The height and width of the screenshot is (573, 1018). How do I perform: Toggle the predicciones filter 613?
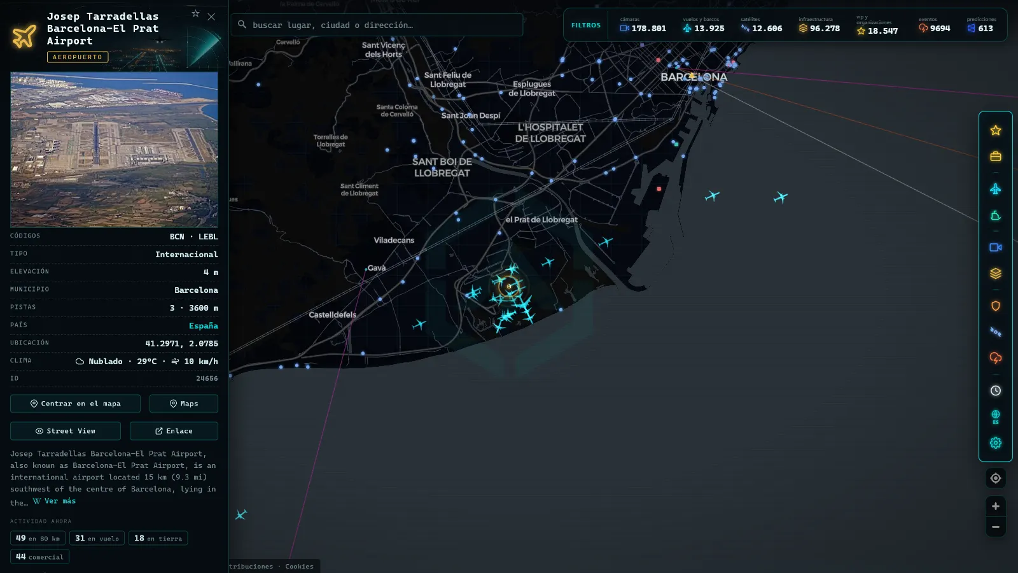click(x=982, y=25)
